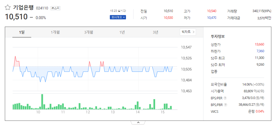
Task: Click the current price 10,510
Action: (x=16, y=17)
